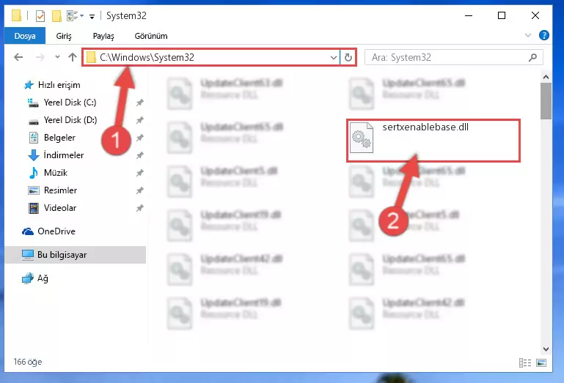Go up one folder level
The image size is (564, 383).
tap(73, 57)
